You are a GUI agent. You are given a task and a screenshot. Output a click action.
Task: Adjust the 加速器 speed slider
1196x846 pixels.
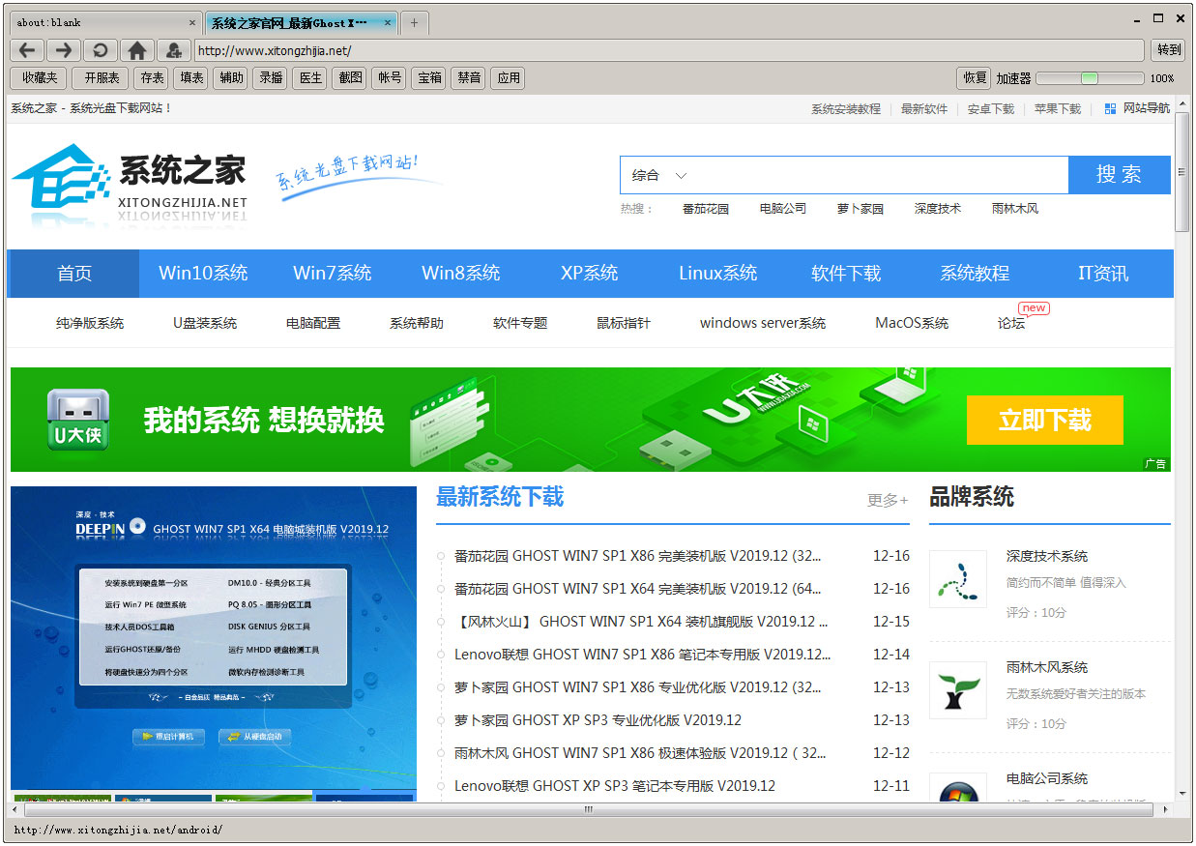click(x=1090, y=78)
